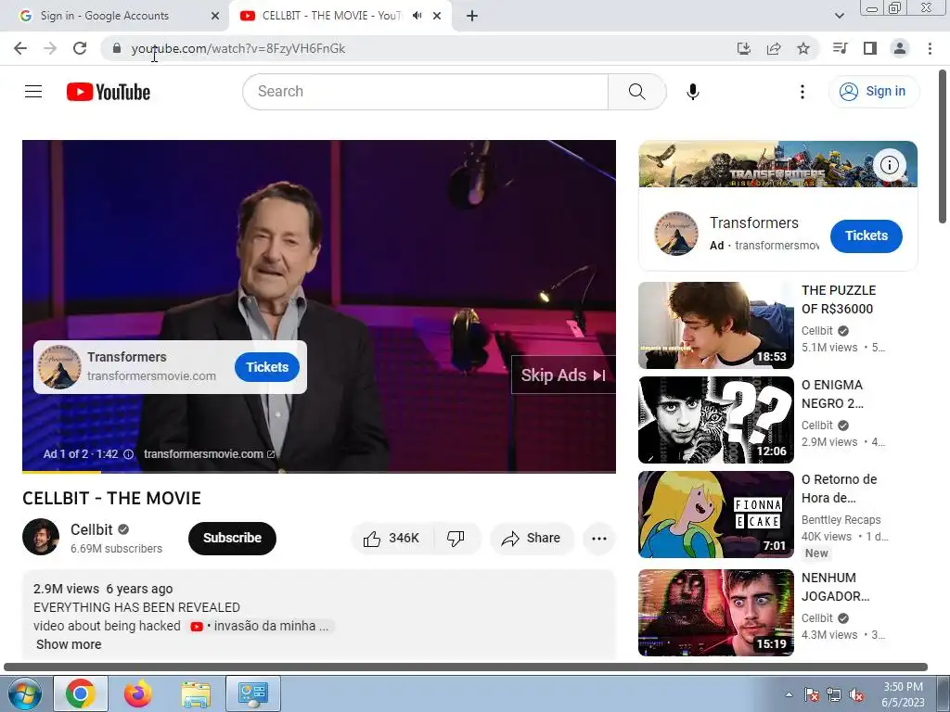950x712 pixels.
Task: Click the Share button
Action: 532,539
